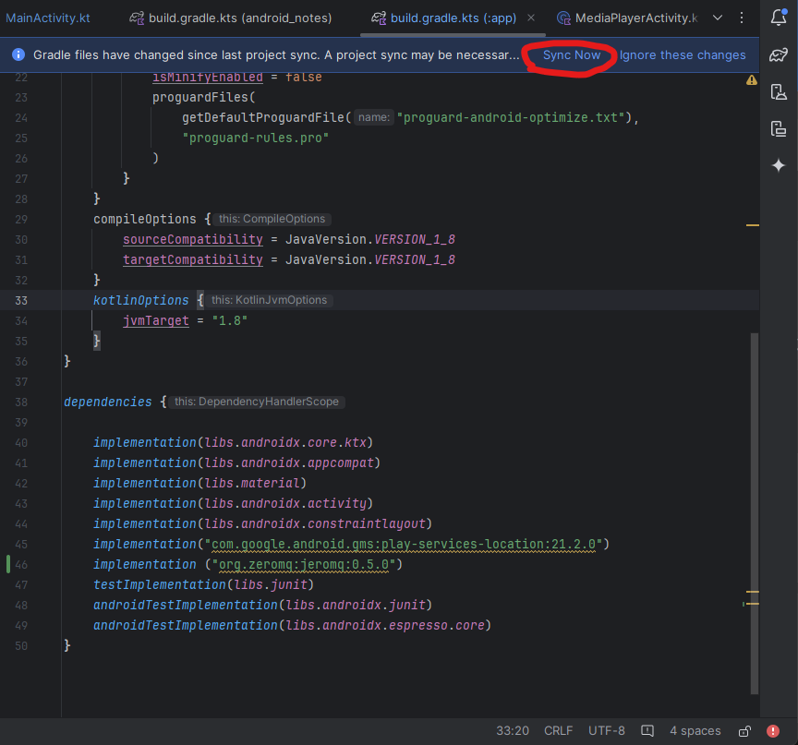Click Ignore these changes link

click(683, 55)
